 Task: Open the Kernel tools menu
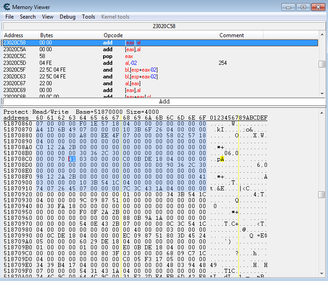[x=115, y=17]
